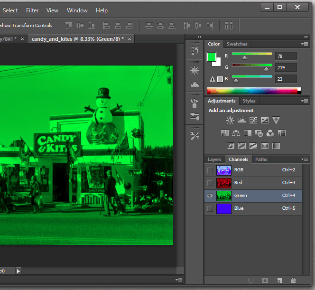Screen dimensions: 315x290
Task: Click the out-of-gamut warning triangle
Action: click(213, 79)
